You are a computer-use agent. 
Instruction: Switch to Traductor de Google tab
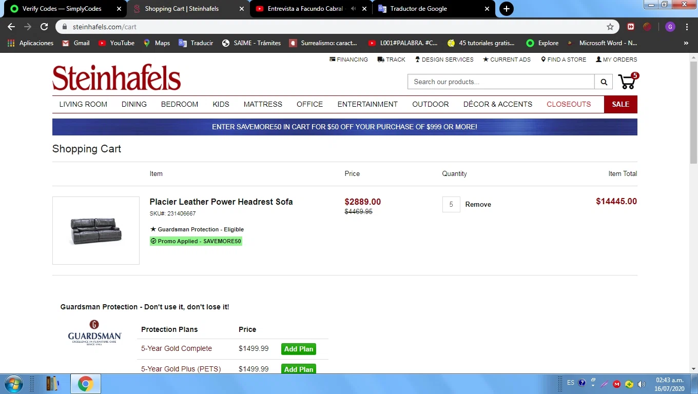(x=418, y=9)
